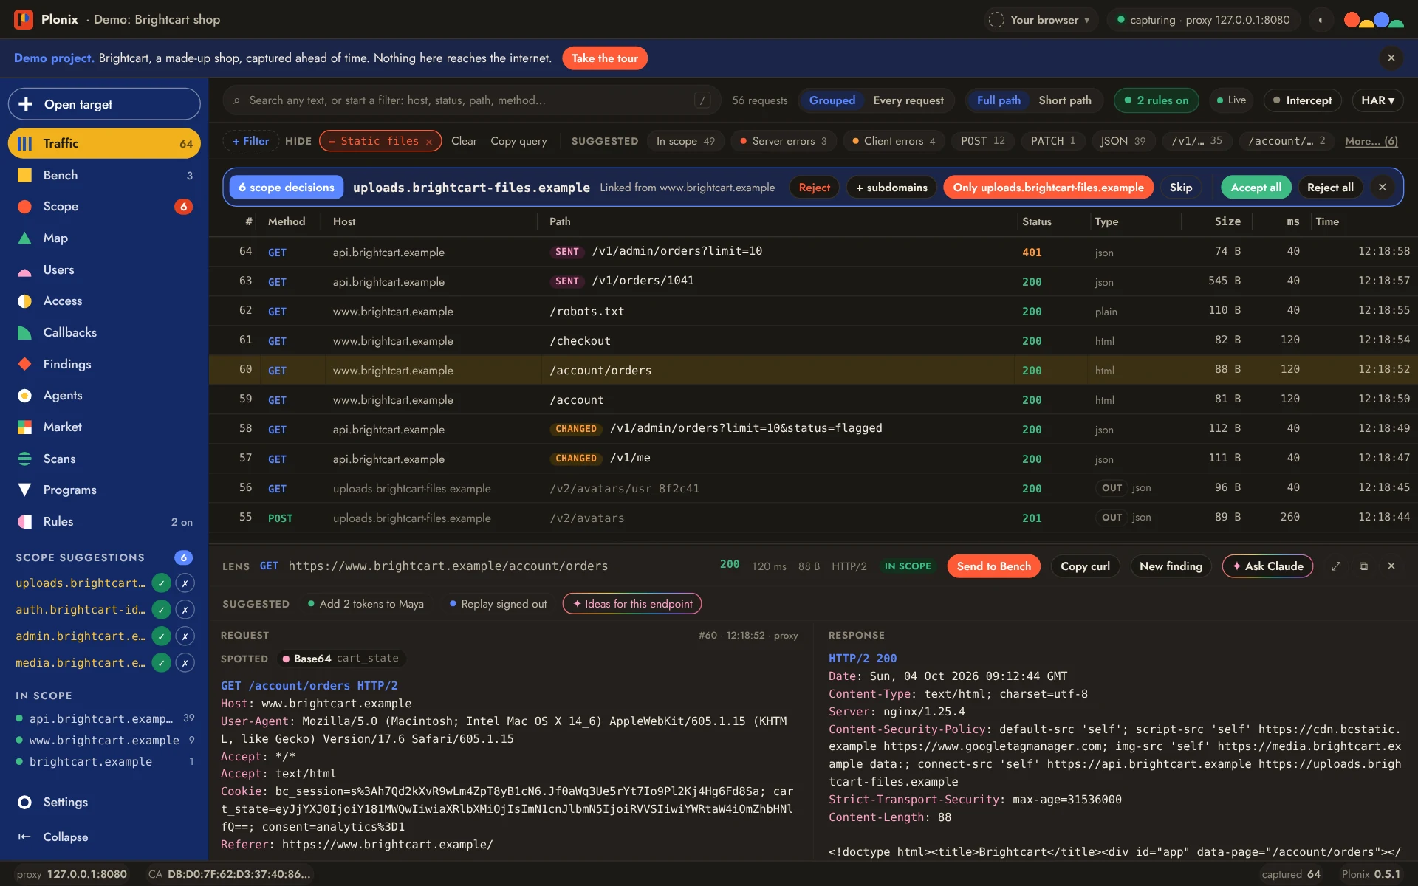Open the Map sidebar section

(104, 238)
